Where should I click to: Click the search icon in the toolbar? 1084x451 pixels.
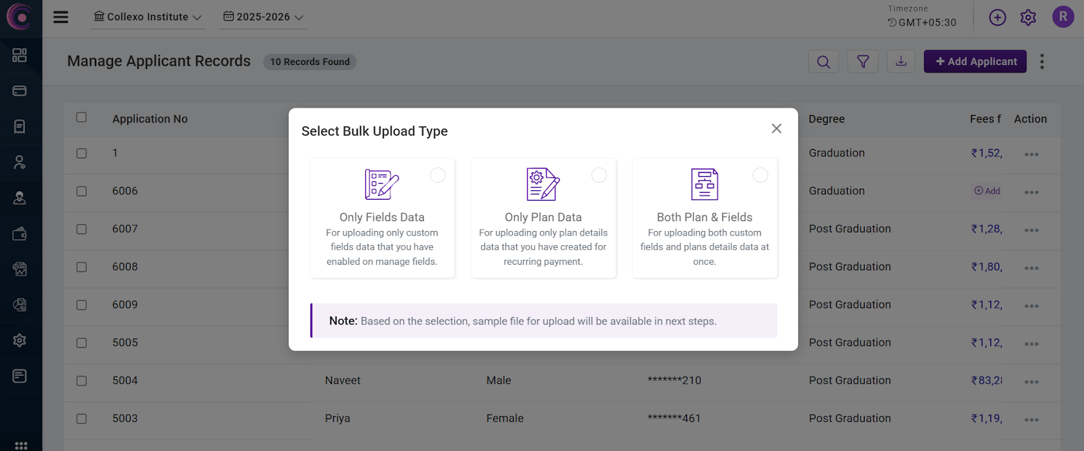tap(823, 62)
